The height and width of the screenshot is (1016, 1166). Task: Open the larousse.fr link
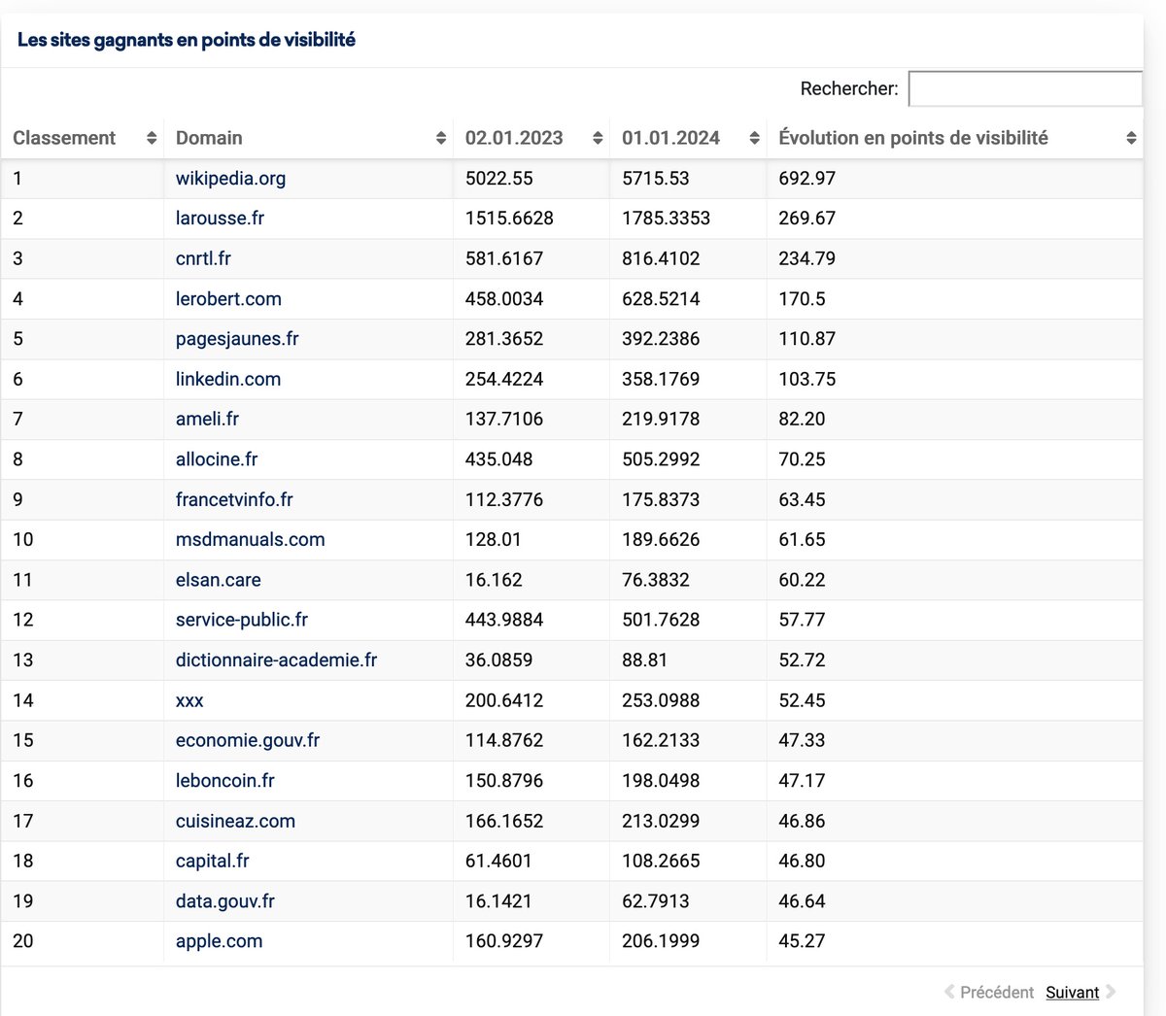click(220, 219)
